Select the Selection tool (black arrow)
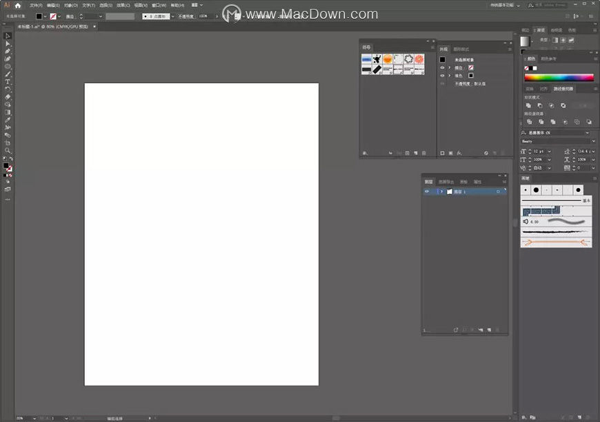Viewport: 600px width, 422px height. (8, 36)
